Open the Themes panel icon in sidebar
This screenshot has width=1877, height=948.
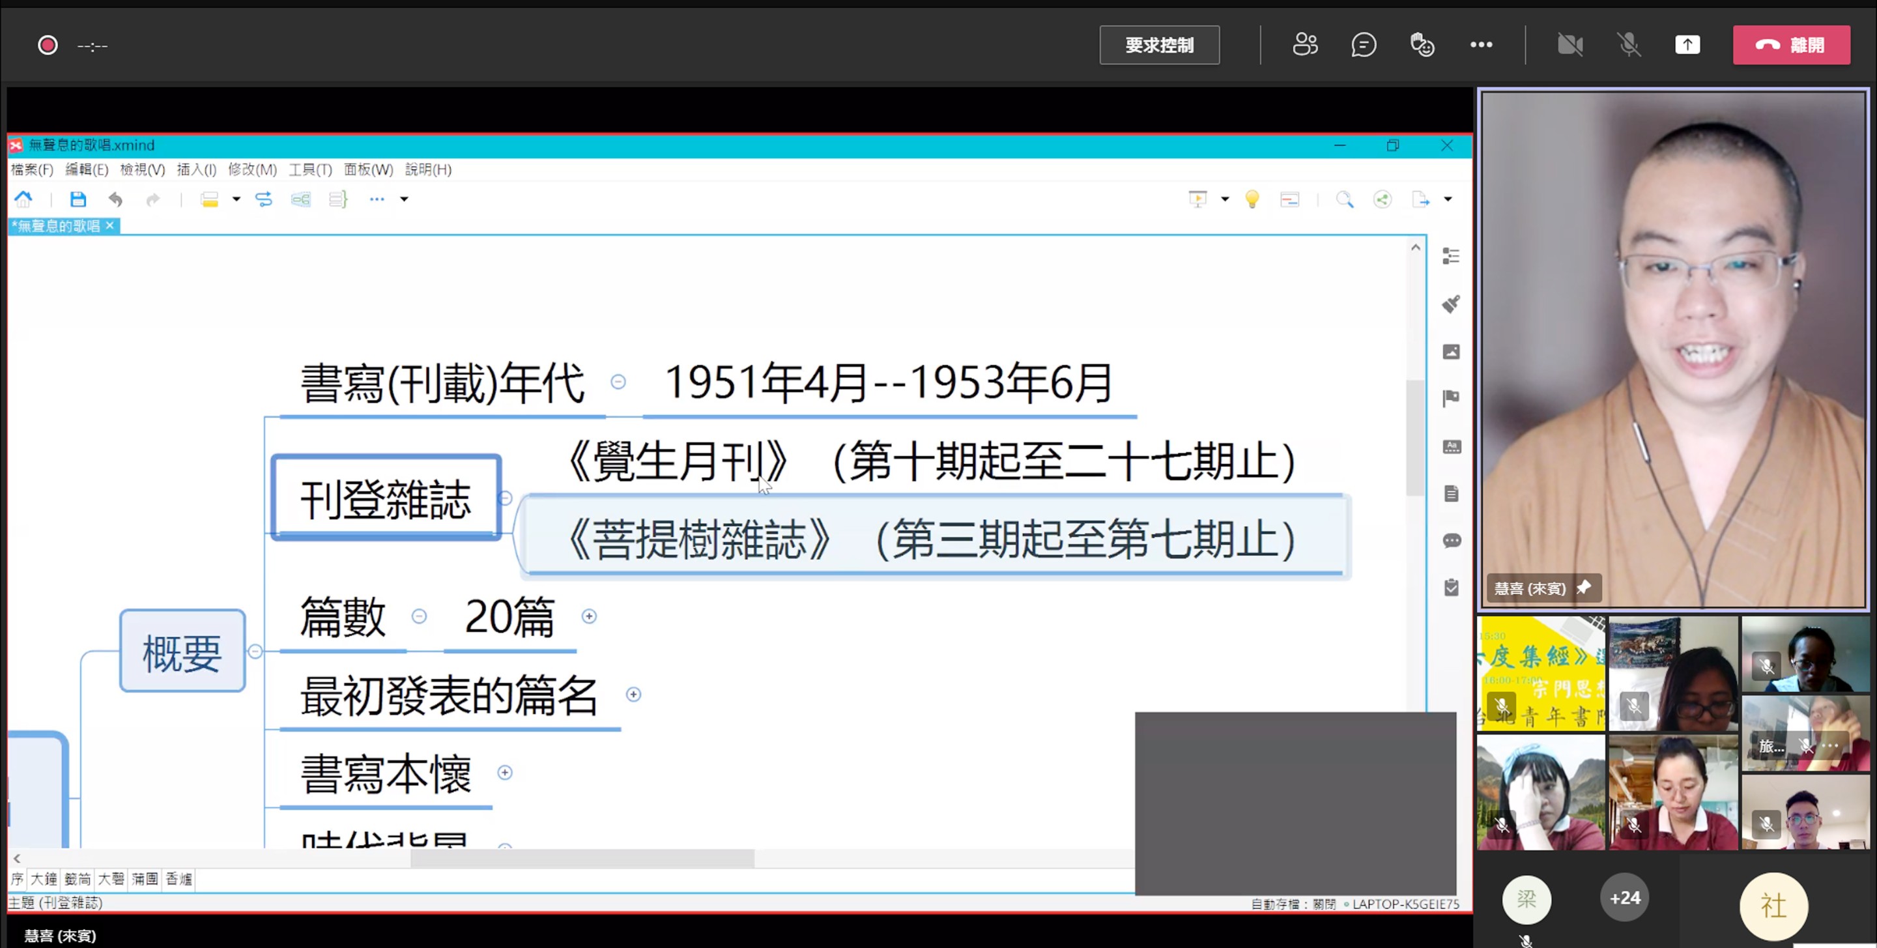pyautogui.click(x=1451, y=447)
